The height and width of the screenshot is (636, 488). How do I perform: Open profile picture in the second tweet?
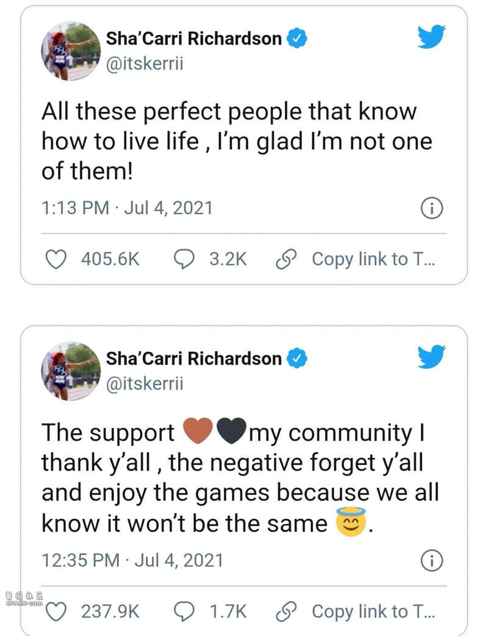tap(71, 371)
